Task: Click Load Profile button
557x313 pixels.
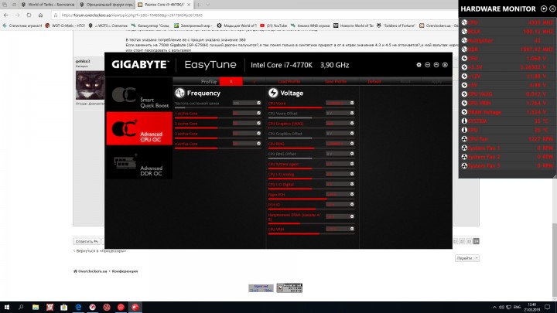Action: click(x=289, y=82)
